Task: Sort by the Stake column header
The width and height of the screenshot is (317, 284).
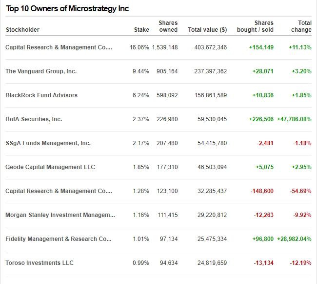Action: [141, 30]
